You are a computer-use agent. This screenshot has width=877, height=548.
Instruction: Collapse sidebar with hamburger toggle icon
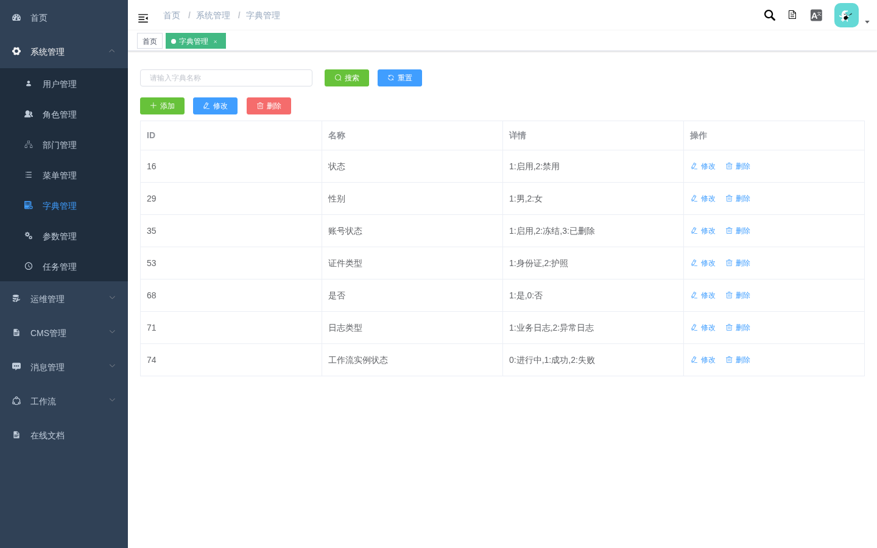pyautogui.click(x=143, y=18)
